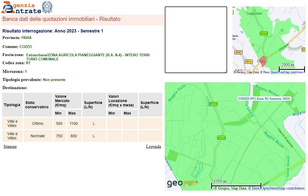Viewport: 308px width, 196px height.
Task: Click the 1000 m scale bar
Action: click(x=236, y=185)
